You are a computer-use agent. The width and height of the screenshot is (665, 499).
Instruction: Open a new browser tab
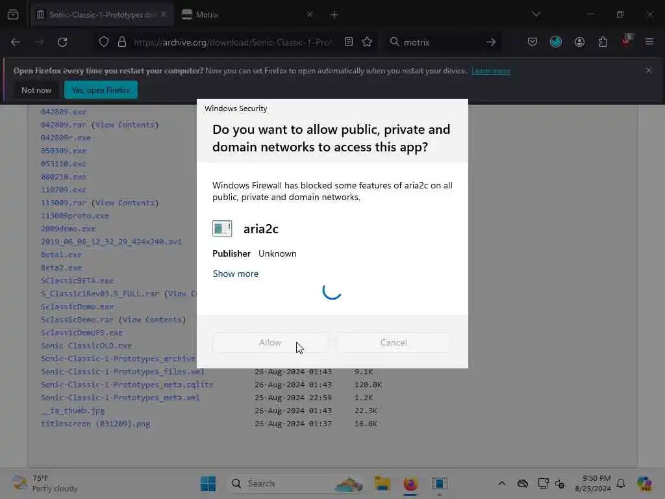tap(334, 15)
